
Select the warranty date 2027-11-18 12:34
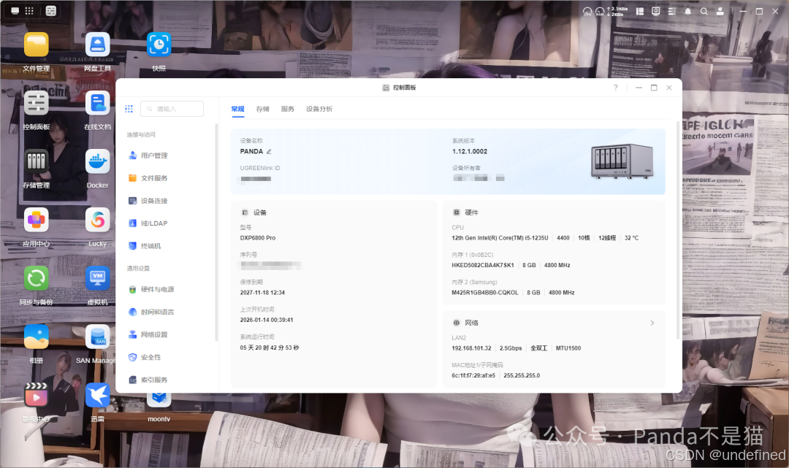(262, 293)
